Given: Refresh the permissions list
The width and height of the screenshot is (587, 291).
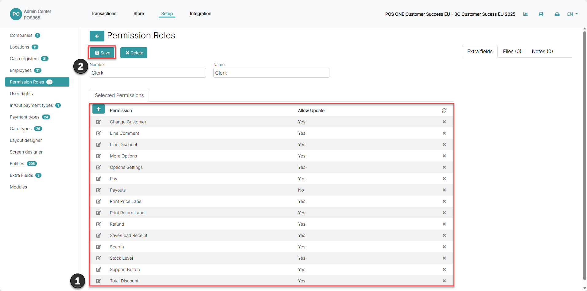Looking at the screenshot, I should point(444,111).
